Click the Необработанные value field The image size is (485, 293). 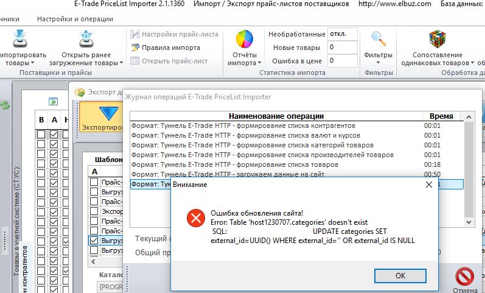[343, 34]
